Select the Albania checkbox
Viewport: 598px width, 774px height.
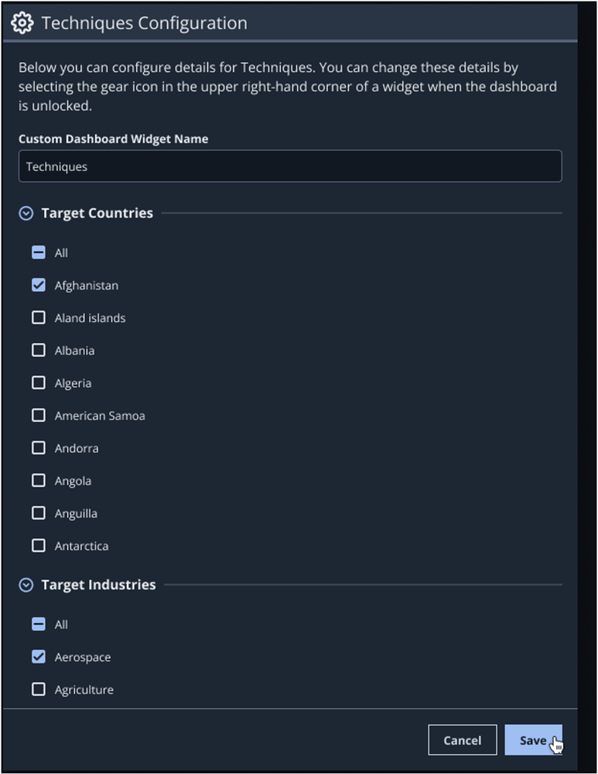(39, 350)
